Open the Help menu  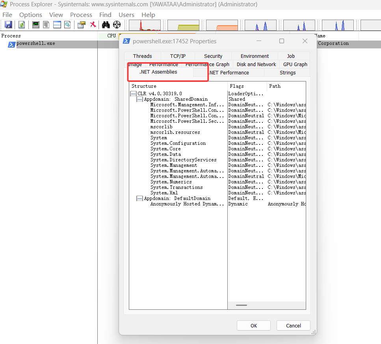148,15
